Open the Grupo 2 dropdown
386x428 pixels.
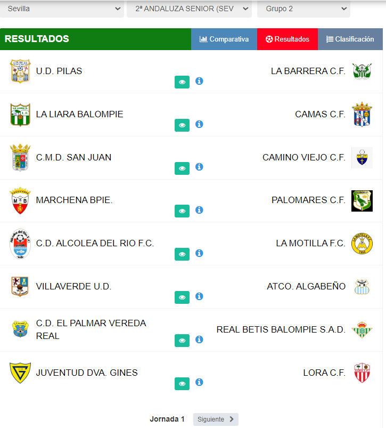tap(303, 9)
